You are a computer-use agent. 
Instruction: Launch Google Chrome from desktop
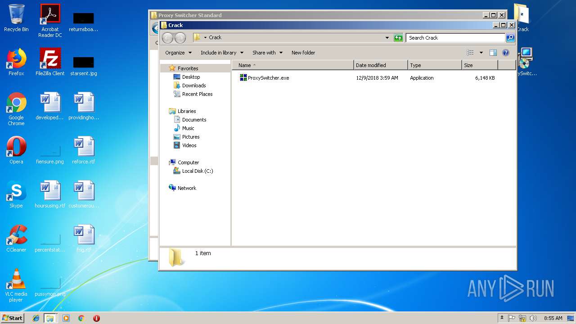click(16, 109)
